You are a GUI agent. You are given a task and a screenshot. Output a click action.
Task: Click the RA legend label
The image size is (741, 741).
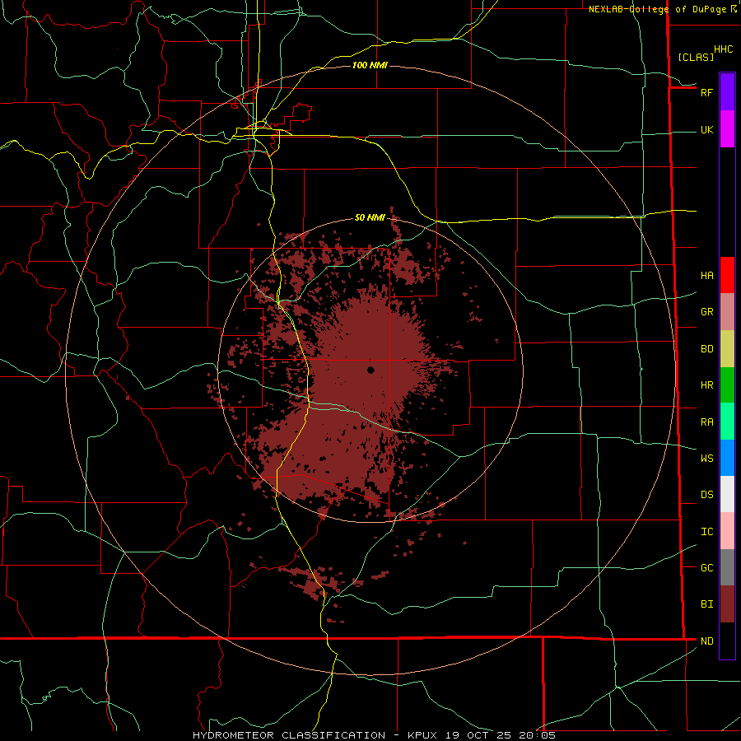click(706, 422)
